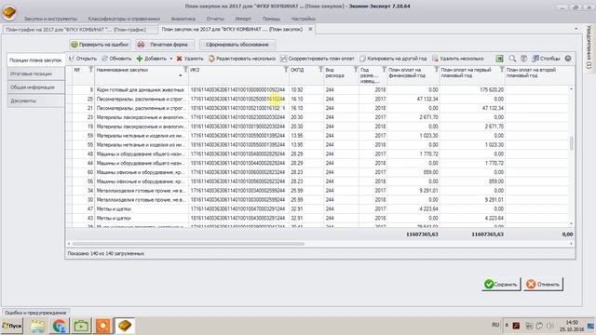The image size is (596, 335).
Task: Open the Закупки и инструменты menu
Action: [x=50, y=19]
